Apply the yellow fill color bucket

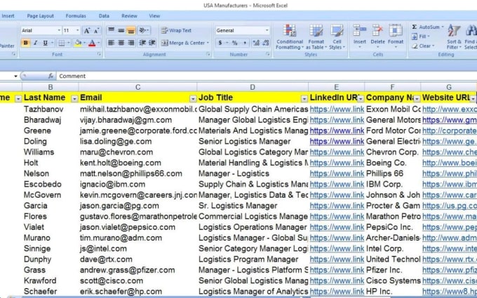coord(78,43)
